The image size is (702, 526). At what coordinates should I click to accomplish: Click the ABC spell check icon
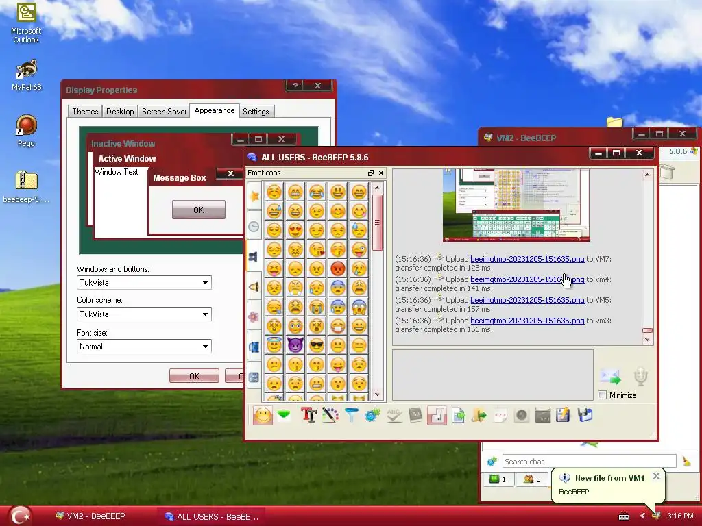coord(394,416)
